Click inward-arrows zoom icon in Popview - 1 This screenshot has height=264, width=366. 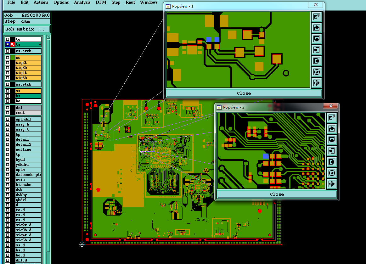coord(317,72)
